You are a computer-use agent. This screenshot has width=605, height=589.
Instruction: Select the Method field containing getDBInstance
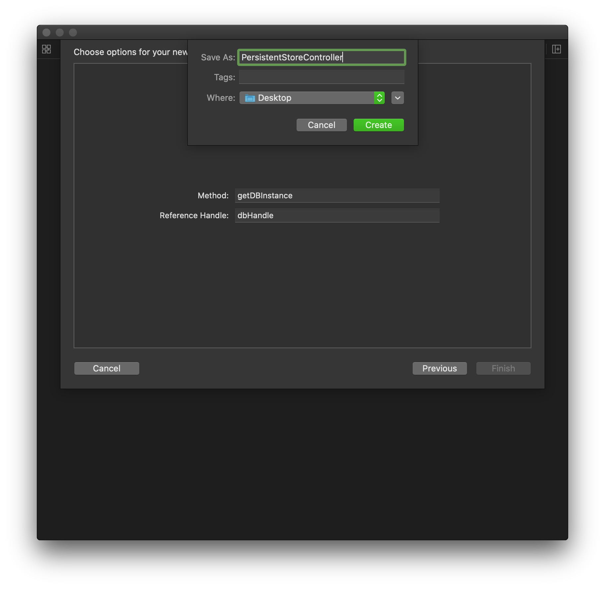pos(337,196)
